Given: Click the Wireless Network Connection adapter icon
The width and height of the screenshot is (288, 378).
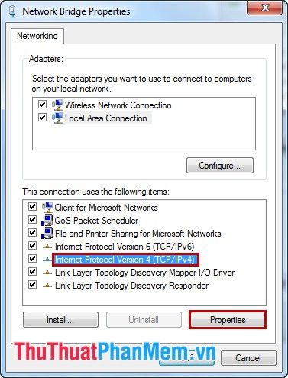Looking at the screenshot, I should click(x=57, y=105).
